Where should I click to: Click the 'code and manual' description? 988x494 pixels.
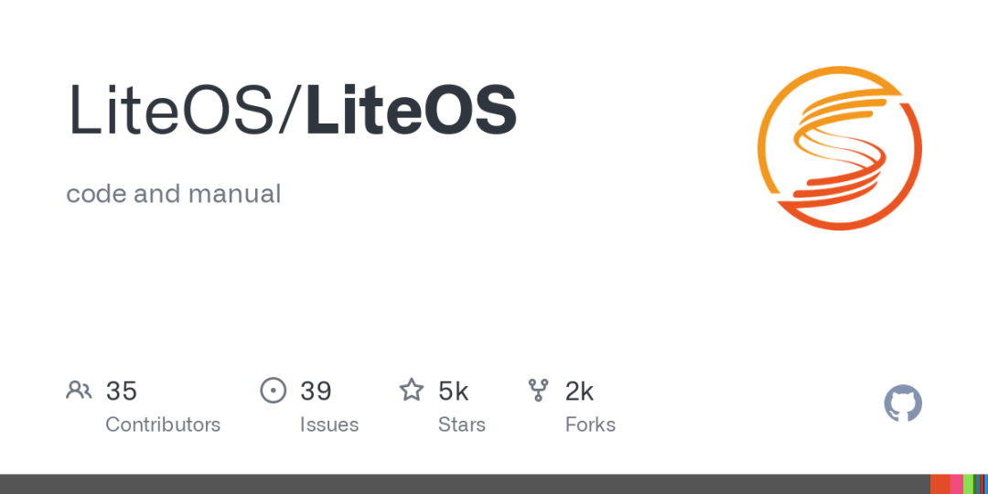(173, 193)
